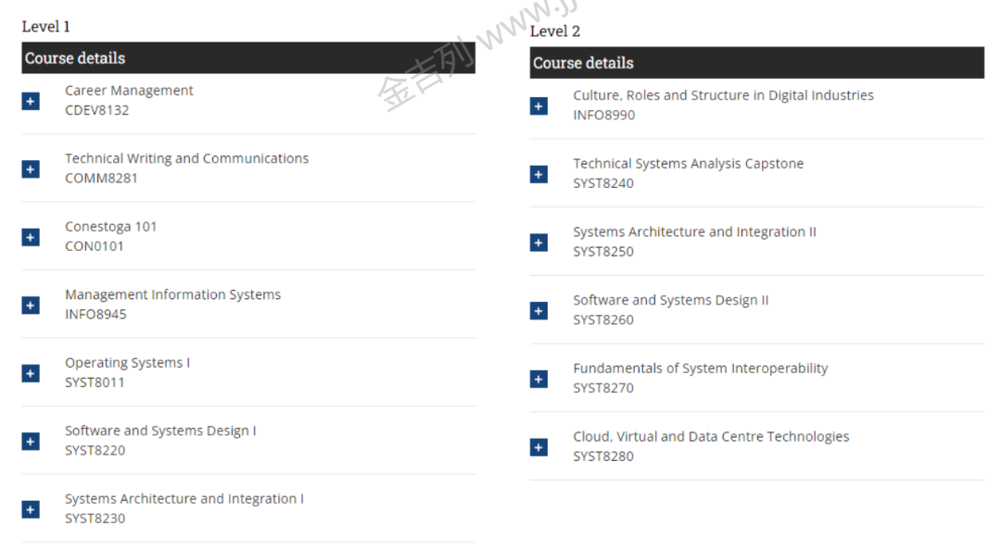Expand the Career Management course details

(x=31, y=101)
